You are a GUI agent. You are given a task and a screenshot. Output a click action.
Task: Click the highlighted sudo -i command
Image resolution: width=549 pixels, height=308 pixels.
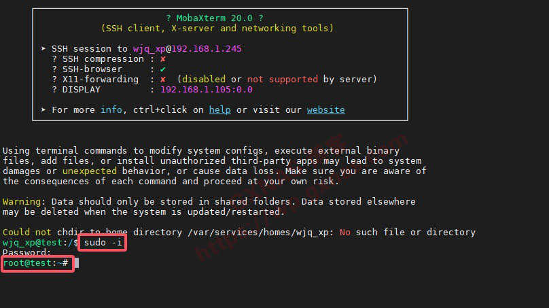tap(103, 243)
